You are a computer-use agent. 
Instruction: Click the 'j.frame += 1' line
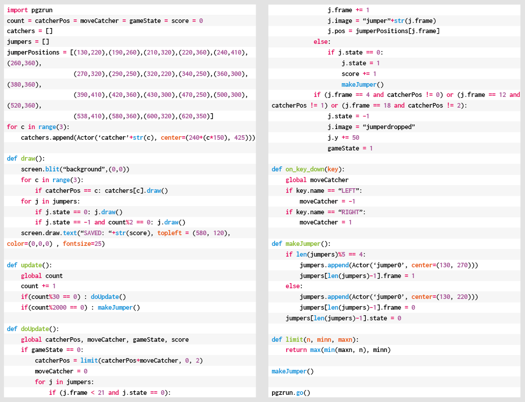[348, 10]
